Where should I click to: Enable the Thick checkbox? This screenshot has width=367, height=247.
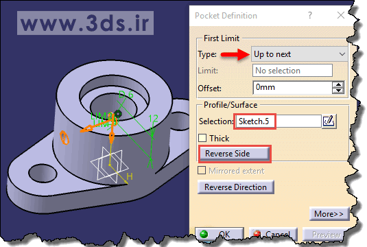point(202,138)
